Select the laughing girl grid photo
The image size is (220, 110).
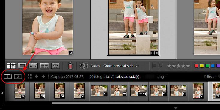point(48,27)
